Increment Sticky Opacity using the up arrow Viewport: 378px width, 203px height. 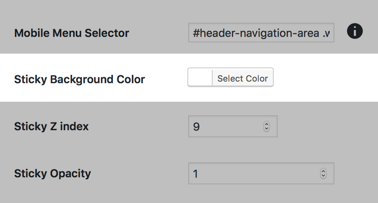323,171
